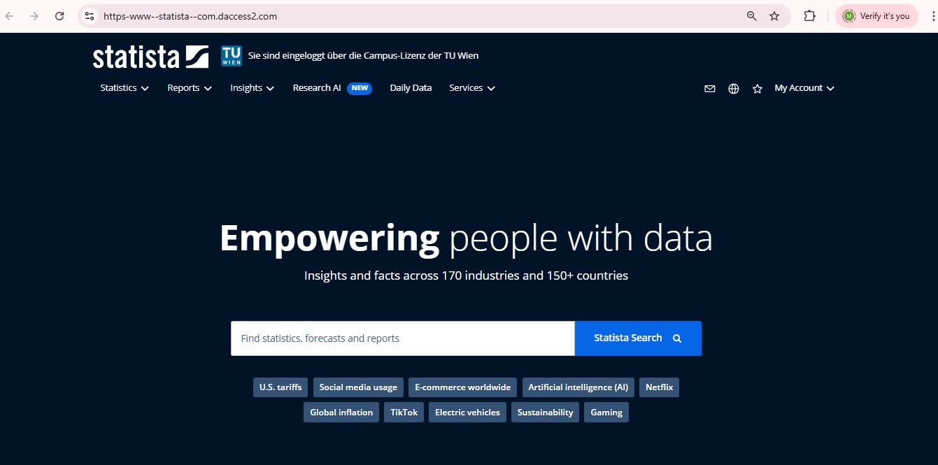Select the Global inflation tag
The image size is (938, 465).
pos(341,413)
